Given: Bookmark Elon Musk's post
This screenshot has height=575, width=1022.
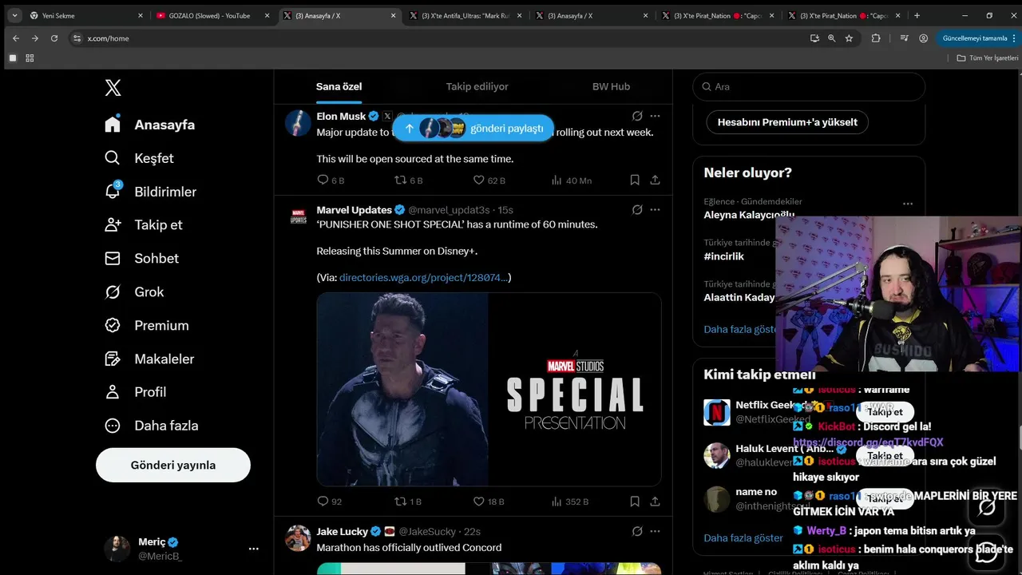Looking at the screenshot, I should pyautogui.click(x=635, y=180).
